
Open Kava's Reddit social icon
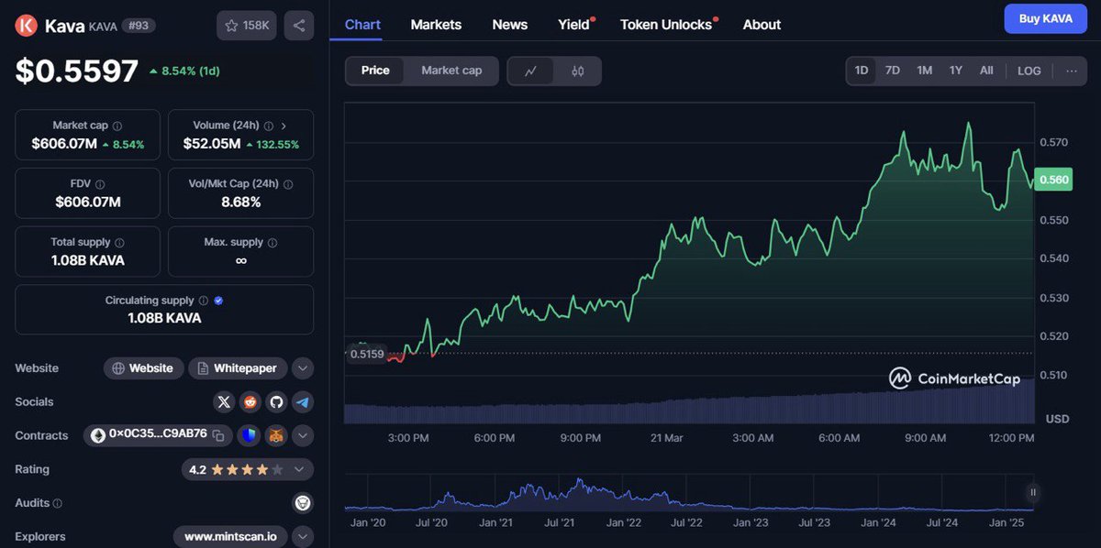pos(250,402)
